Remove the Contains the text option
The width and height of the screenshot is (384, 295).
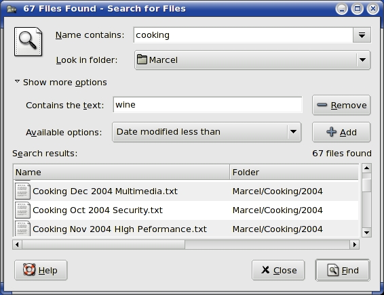coord(341,106)
